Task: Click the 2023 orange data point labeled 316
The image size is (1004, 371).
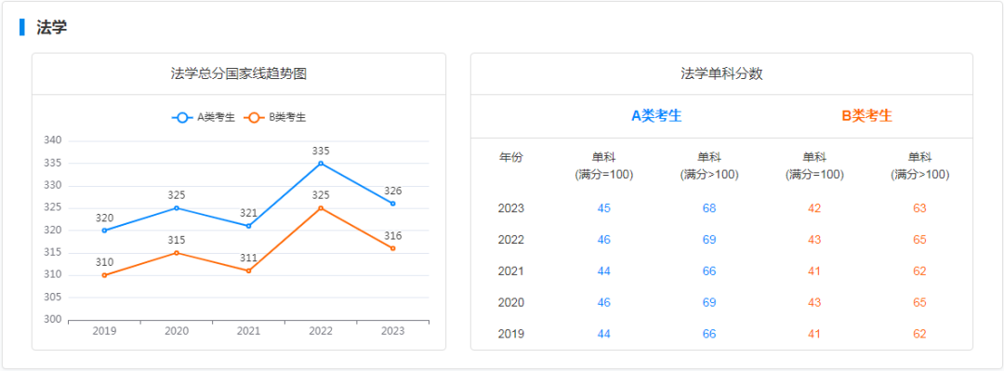Action: [393, 248]
